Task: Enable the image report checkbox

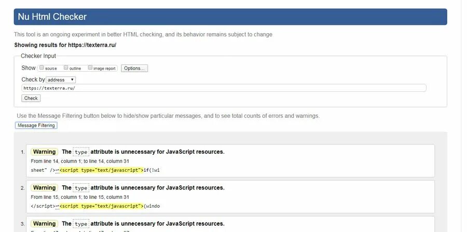Action: click(90, 67)
